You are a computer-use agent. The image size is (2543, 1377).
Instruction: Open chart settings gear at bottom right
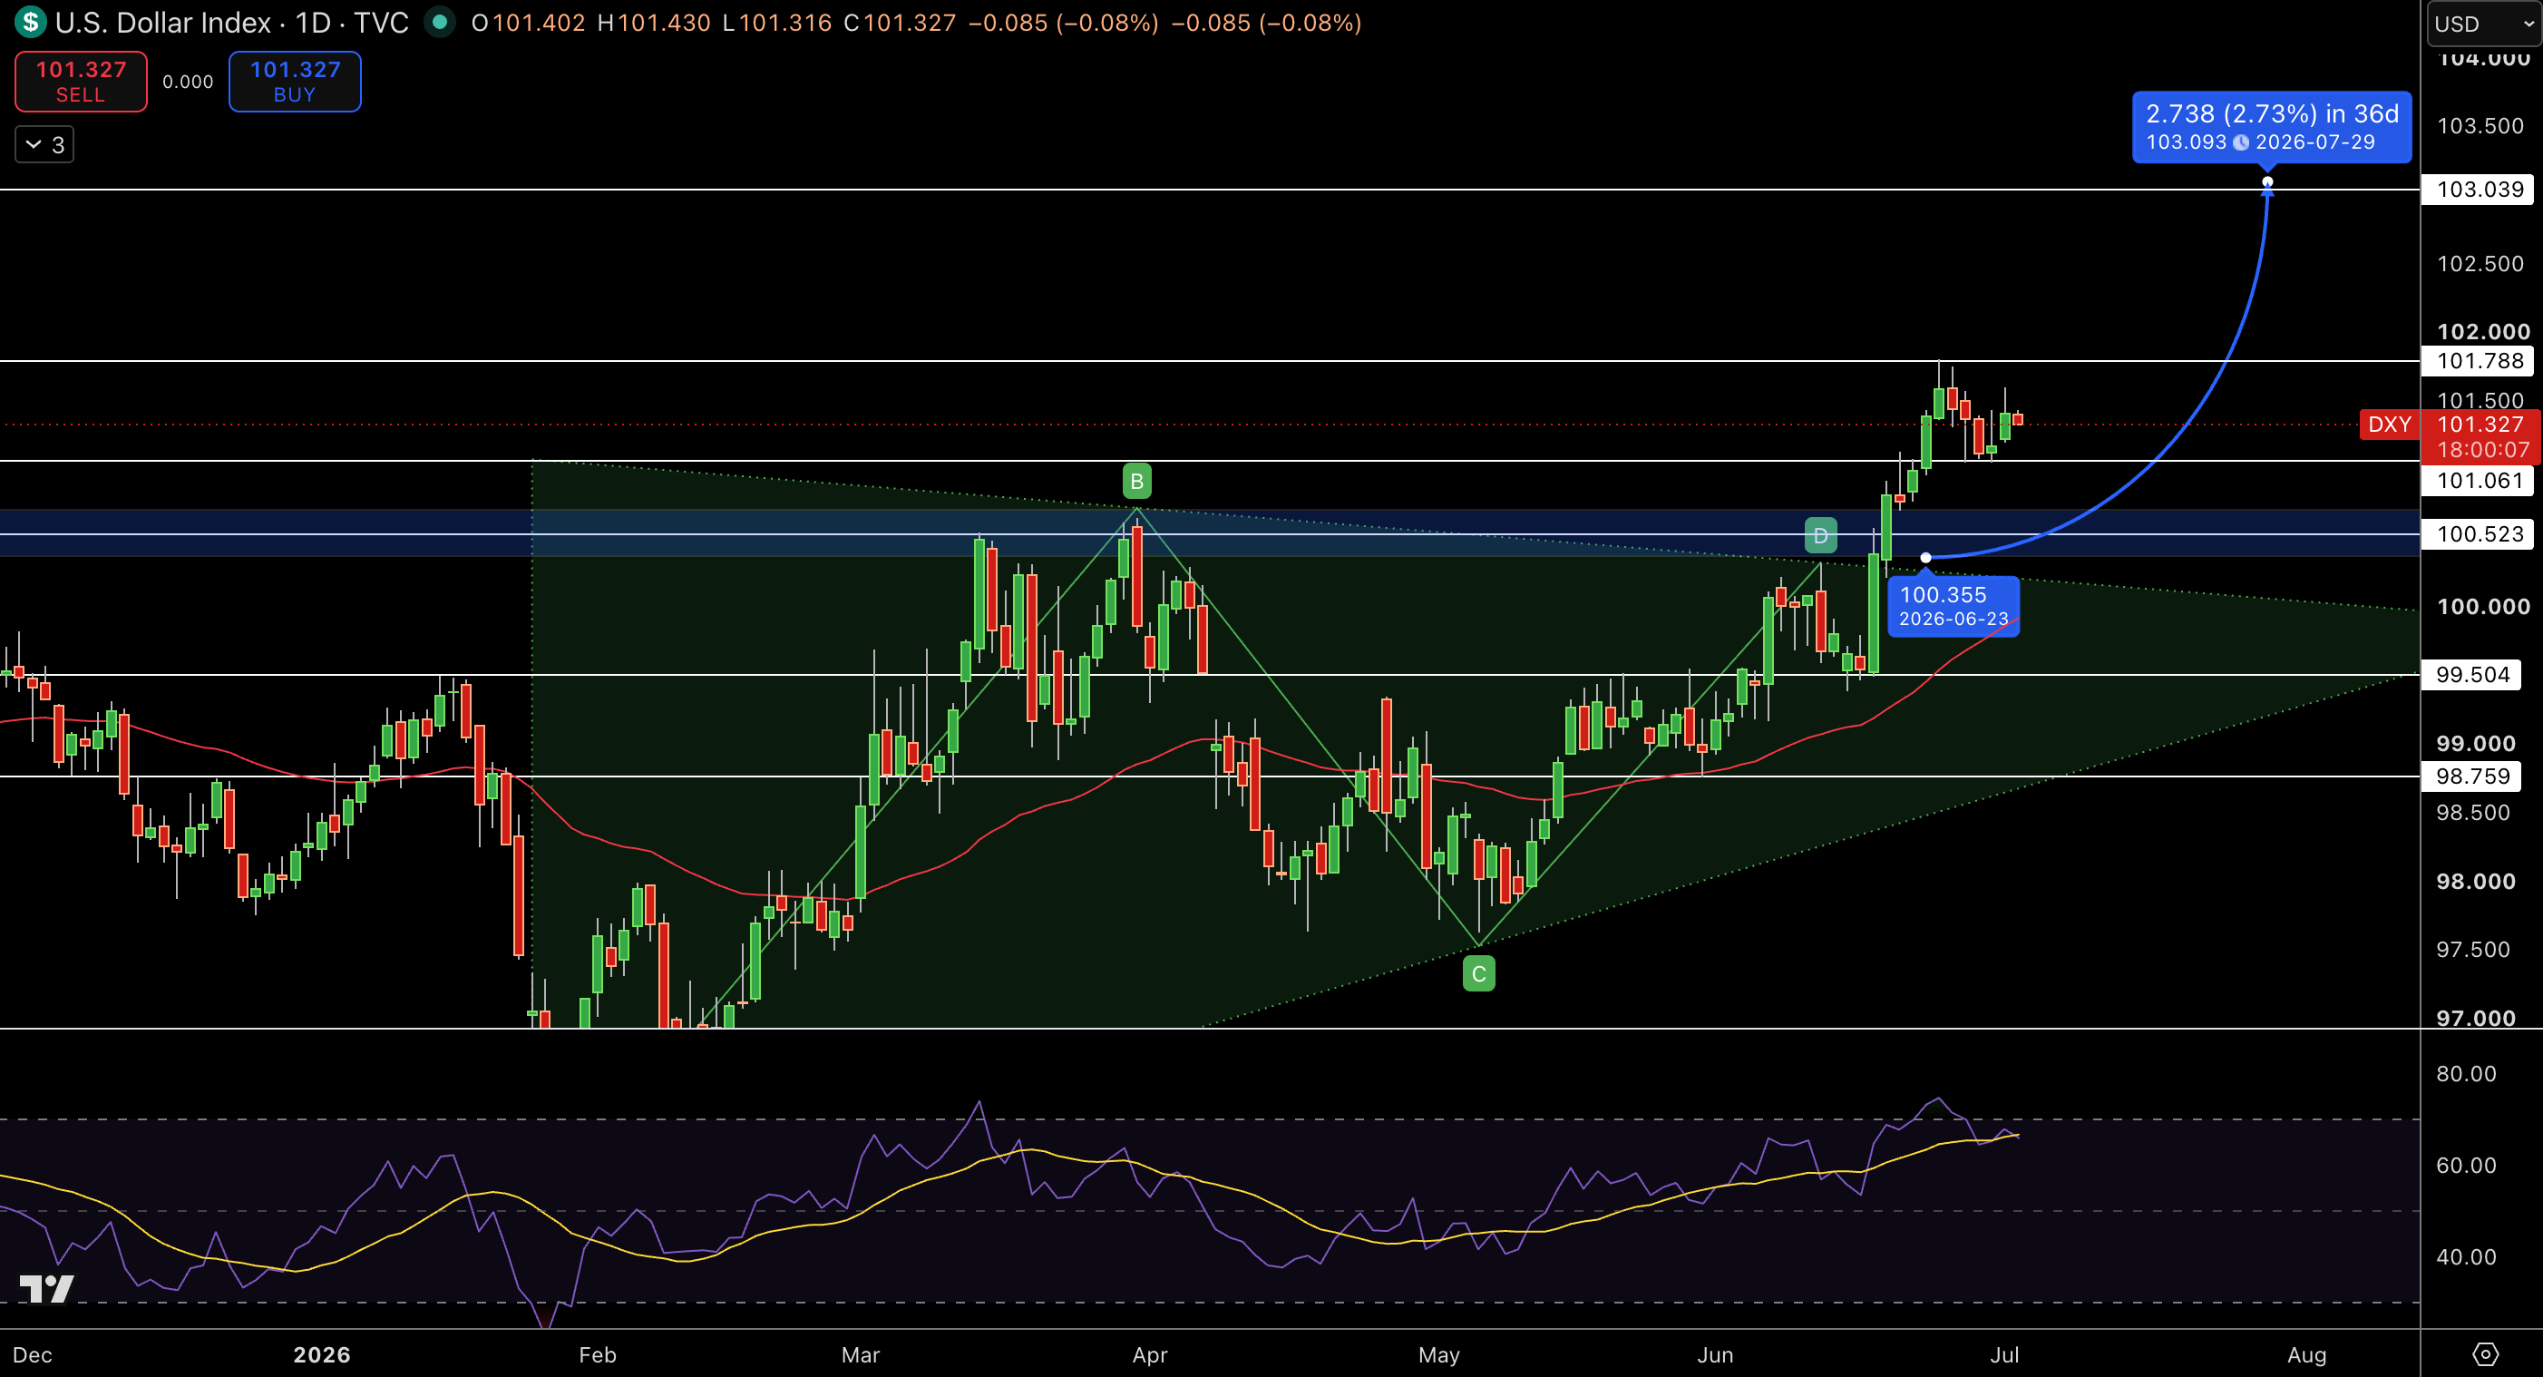(2485, 1354)
